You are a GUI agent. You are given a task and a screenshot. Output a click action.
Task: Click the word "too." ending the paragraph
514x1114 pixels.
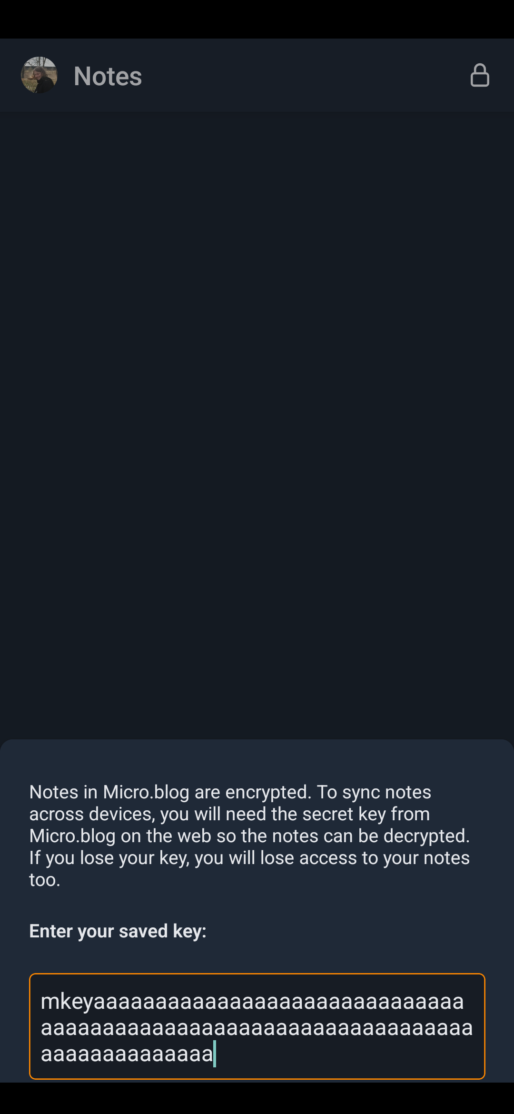coord(45,880)
